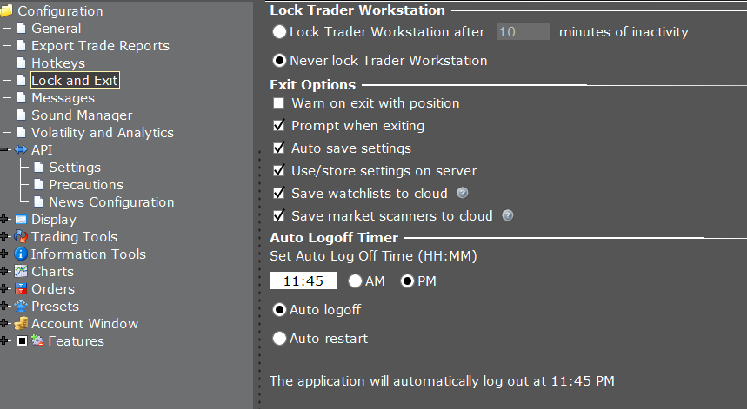Click help icon beside Save market scanners

point(508,216)
